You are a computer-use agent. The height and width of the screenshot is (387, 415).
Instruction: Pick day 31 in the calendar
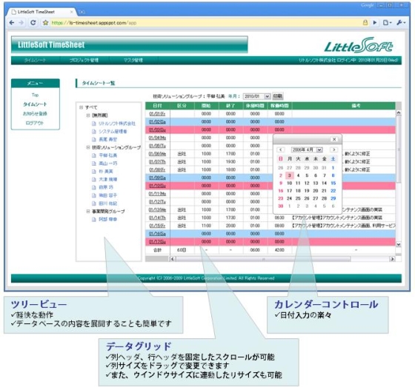coord(325,168)
